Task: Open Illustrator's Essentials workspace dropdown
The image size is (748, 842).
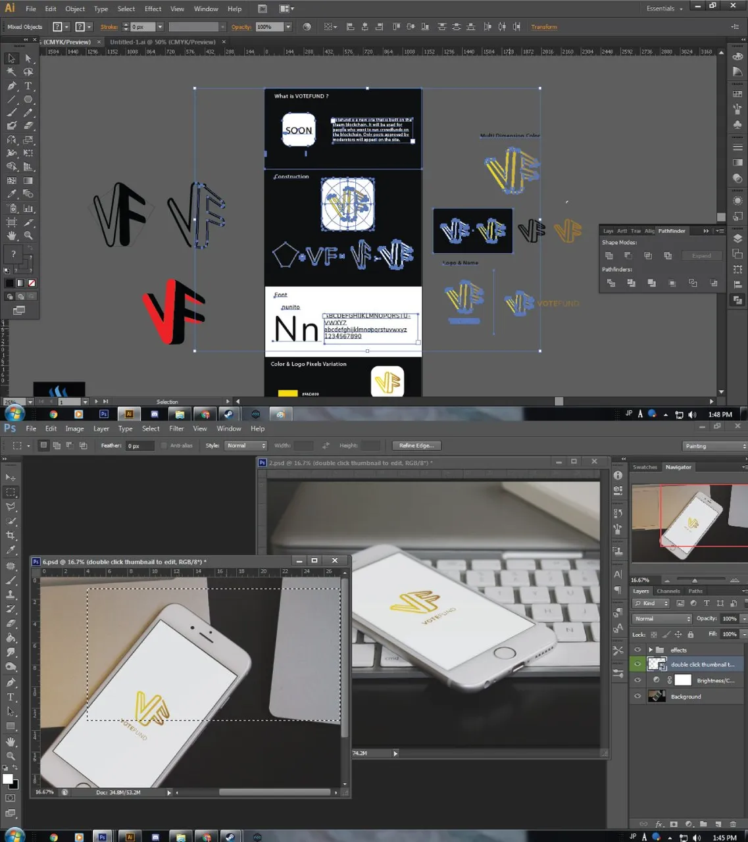Action: click(664, 9)
